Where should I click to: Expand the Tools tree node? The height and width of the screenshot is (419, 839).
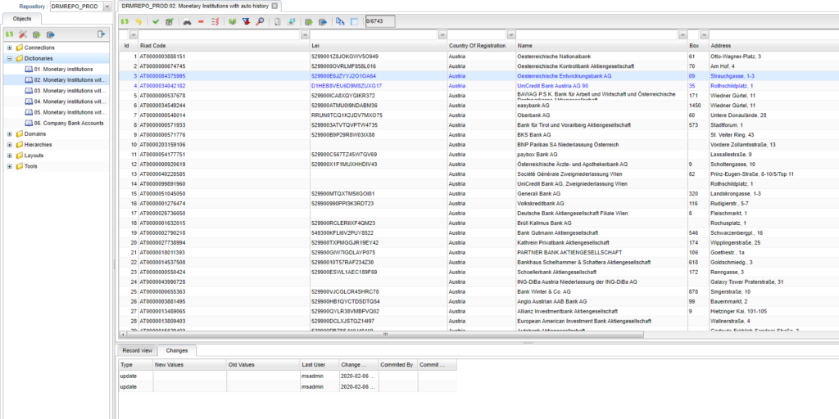10,166
